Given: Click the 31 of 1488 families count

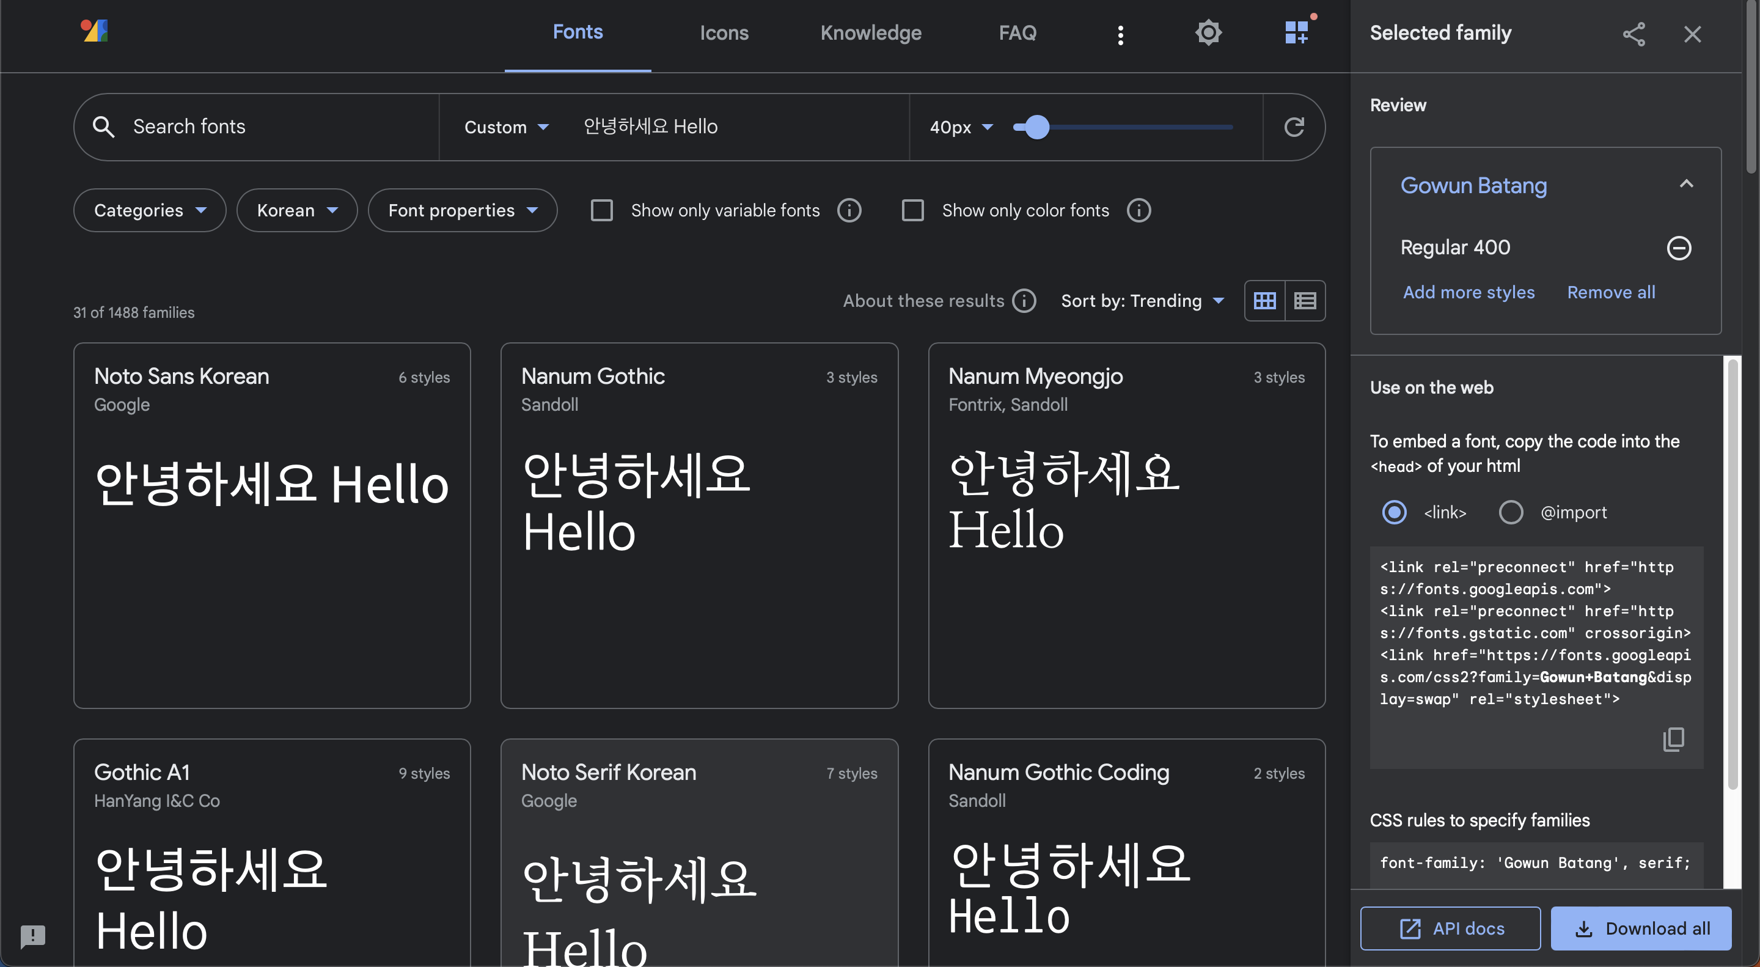Looking at the screenshot, I should (134, 312).
